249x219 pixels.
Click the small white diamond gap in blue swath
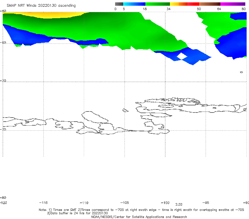pos(182,56)
